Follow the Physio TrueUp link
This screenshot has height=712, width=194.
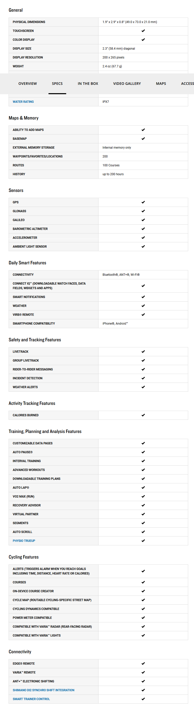click(x=24, y=541)
